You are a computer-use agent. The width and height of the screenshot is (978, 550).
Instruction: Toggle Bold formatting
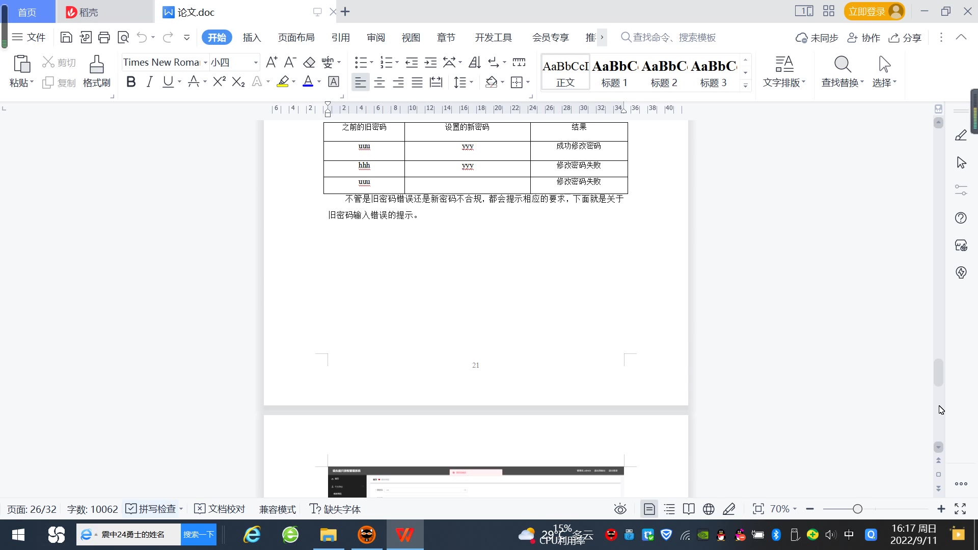131,82
